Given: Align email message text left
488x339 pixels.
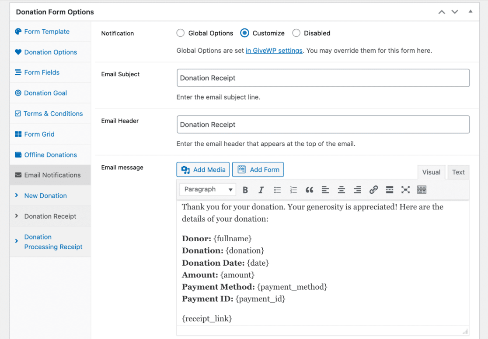Looking at the screenshot, I should [x=325, y=190].
